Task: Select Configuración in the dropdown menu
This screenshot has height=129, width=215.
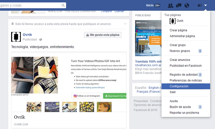Action: pos(186,86)
